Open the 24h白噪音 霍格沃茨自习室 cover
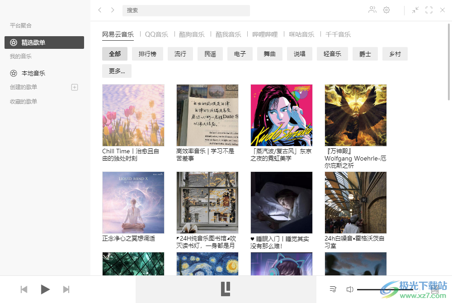Screen dimensions: 452x303 [355, 203]
